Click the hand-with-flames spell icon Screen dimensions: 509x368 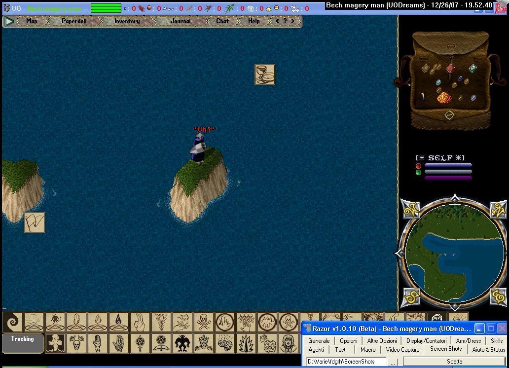(x=182, y=322)
